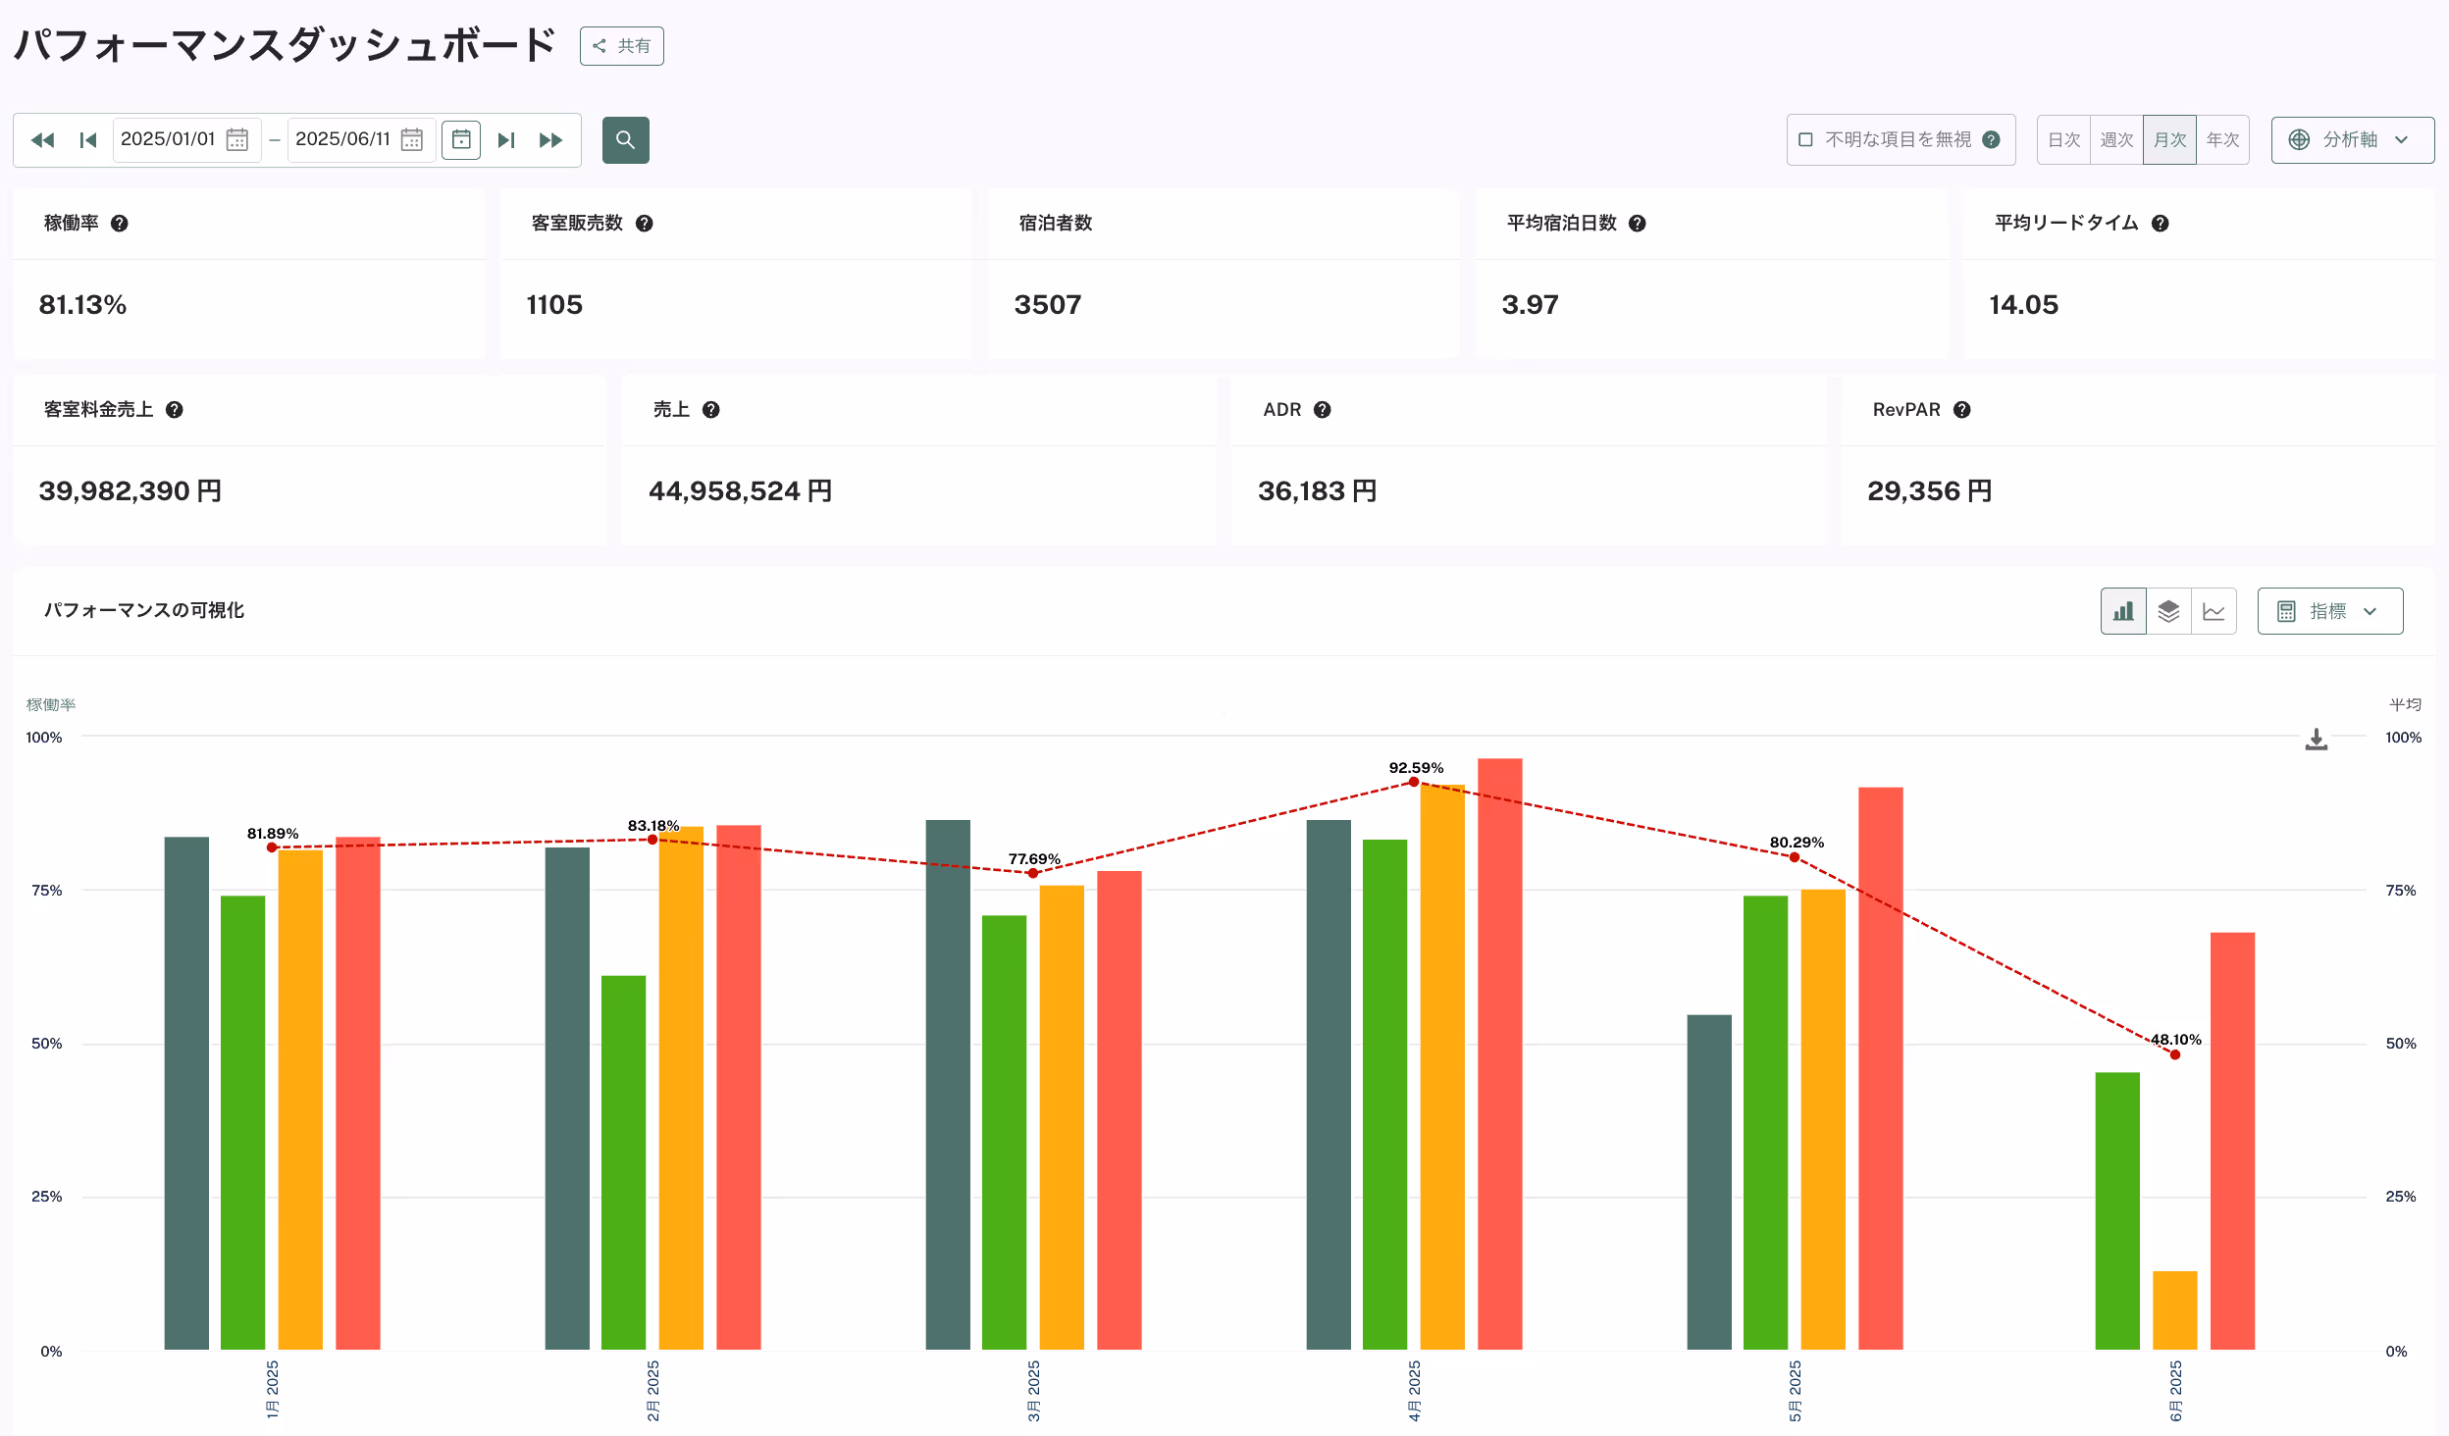
Task: Enable 不明な項目を無視 checkbox
Action: click(x=1805, y=140)
